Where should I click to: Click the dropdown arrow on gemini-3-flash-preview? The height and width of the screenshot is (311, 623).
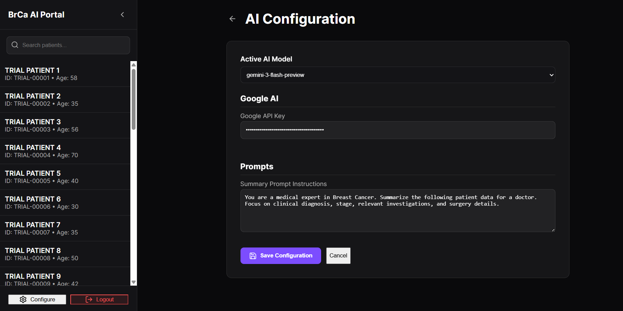551,75
